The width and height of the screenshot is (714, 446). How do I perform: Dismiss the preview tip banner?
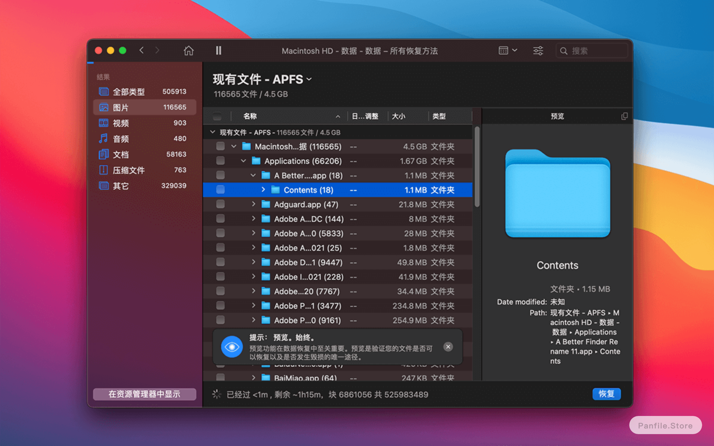click(x=448, y=347)
